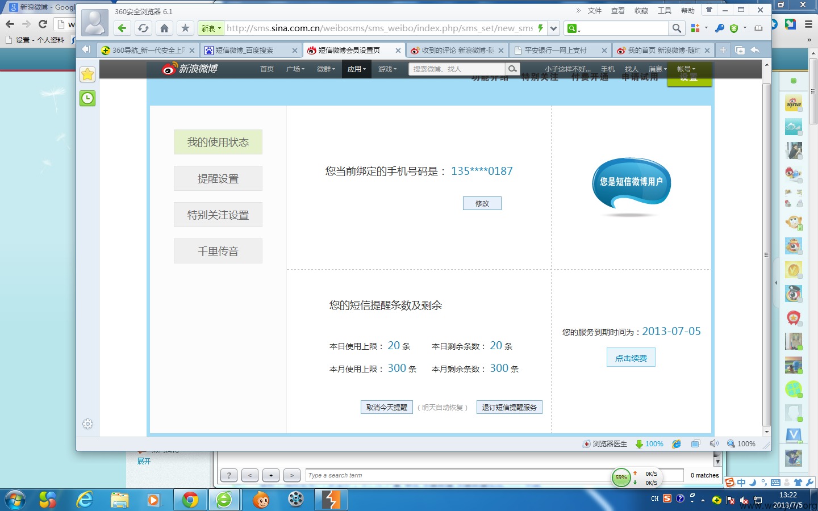
Task: Click 新浪微博 logo
Action: (190, 69)
